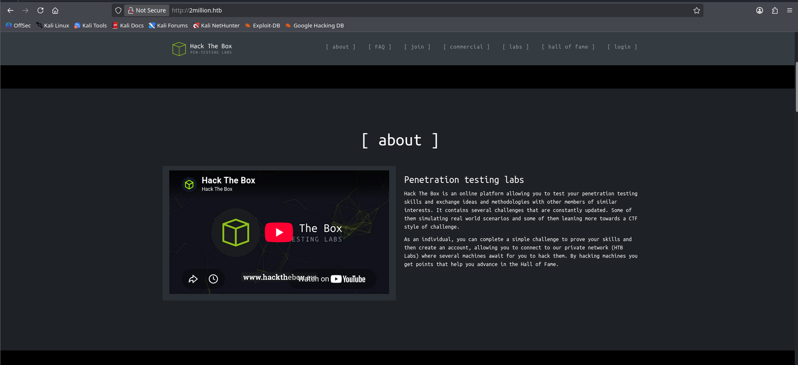Click the Hack The Box site logo
The height and width of the screenshot is (365, 798).
(202, 49)
